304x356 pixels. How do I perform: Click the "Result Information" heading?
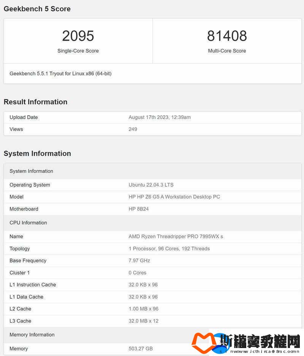[x=35, y=102]
